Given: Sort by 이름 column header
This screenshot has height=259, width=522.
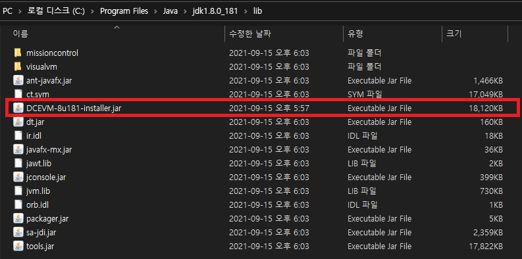Looking at the screenshot, I should click(20, 34).
